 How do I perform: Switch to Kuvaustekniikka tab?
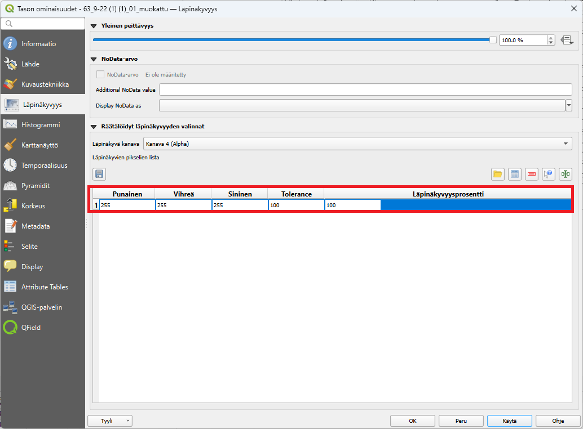pos(43,84)
